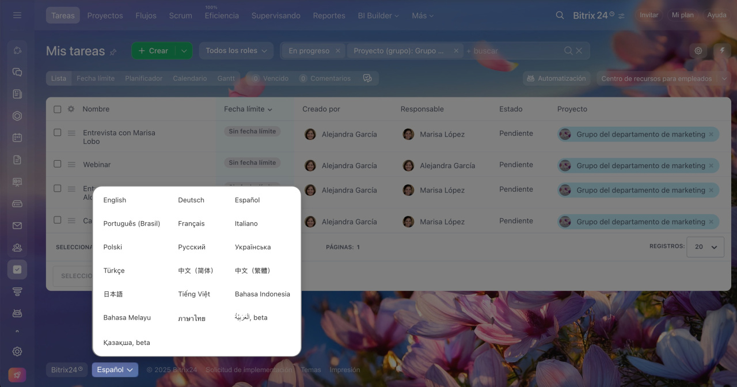The width and height of the screenshot is (737, 387).
Task: Click the green Crear button
Action: (153, 51)
